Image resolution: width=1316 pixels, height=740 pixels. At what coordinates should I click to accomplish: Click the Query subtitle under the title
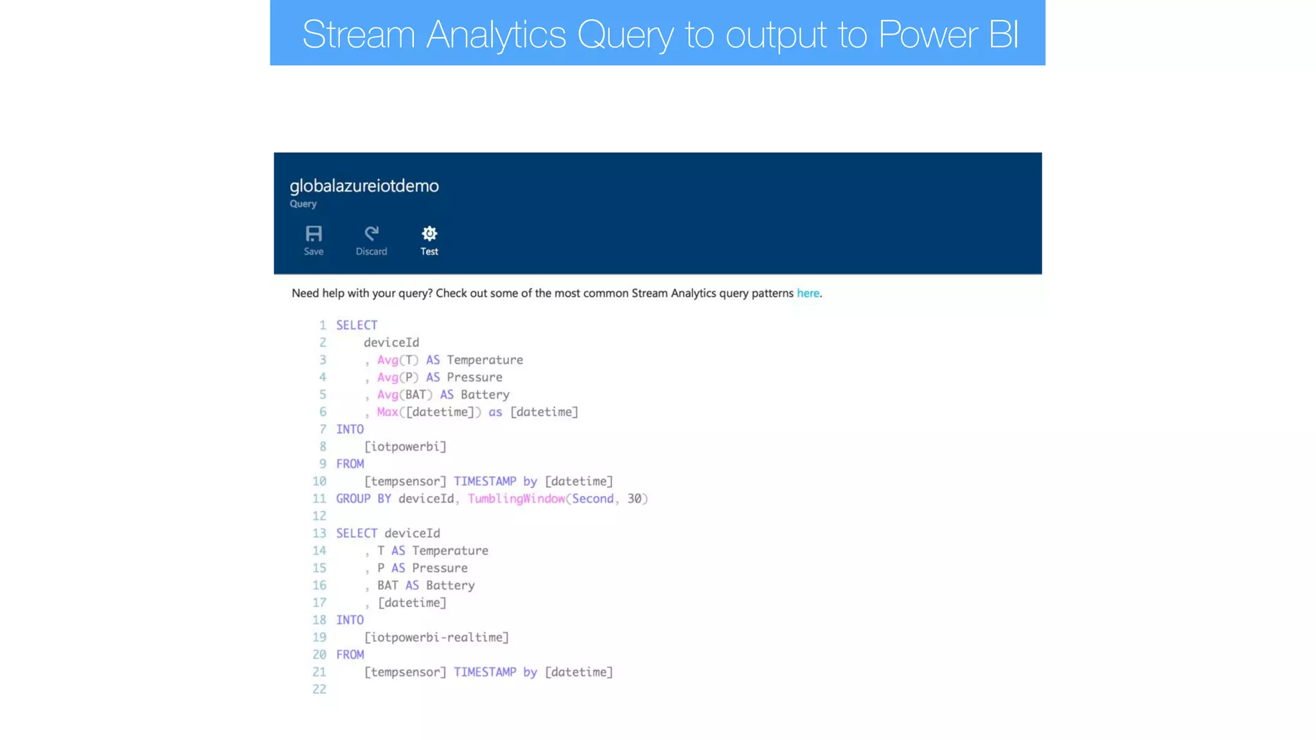[303, 204]
